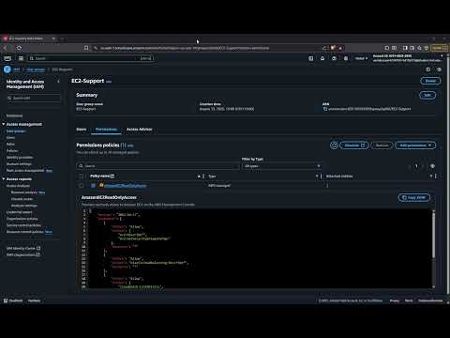Click the AmazonEC2ReadOnlyAccess policy icon
Screen dimensions: 450x338
click(x=101, y=185)
